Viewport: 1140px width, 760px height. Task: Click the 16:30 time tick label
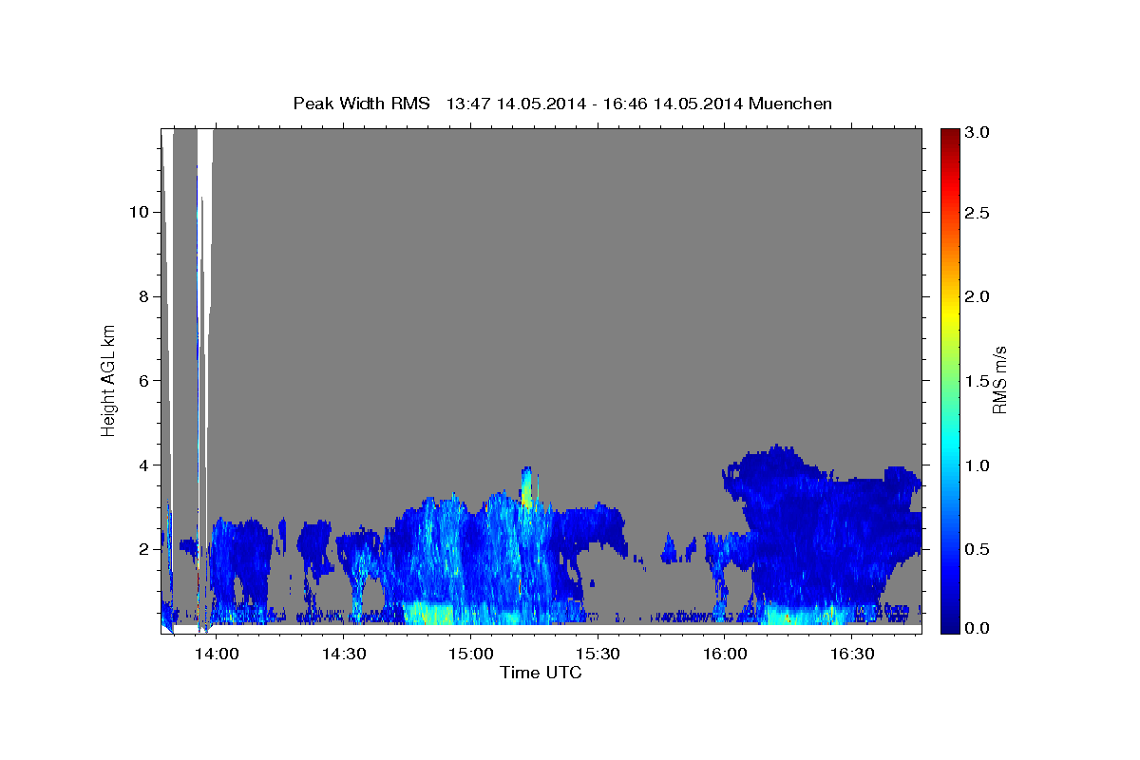(851, 655)
